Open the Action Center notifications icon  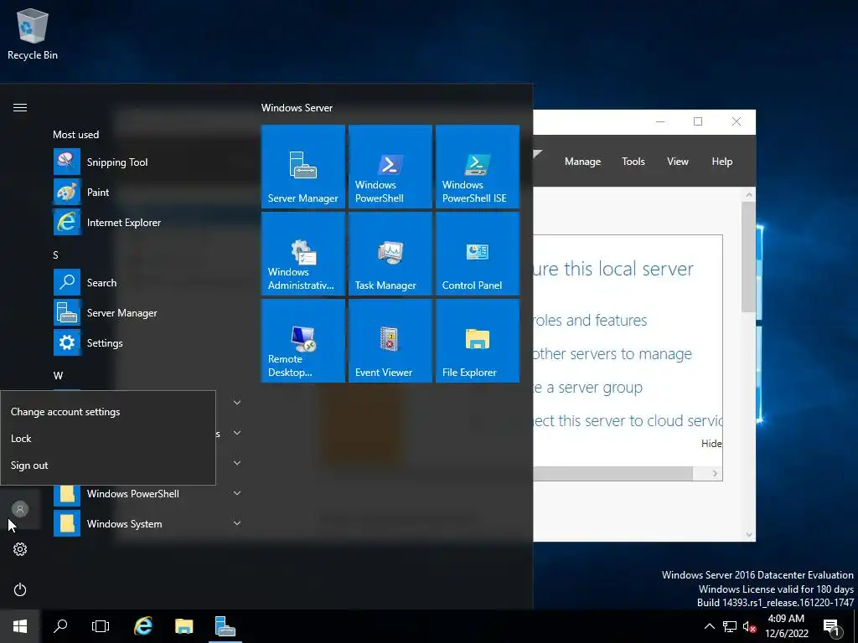click(832, 628)
